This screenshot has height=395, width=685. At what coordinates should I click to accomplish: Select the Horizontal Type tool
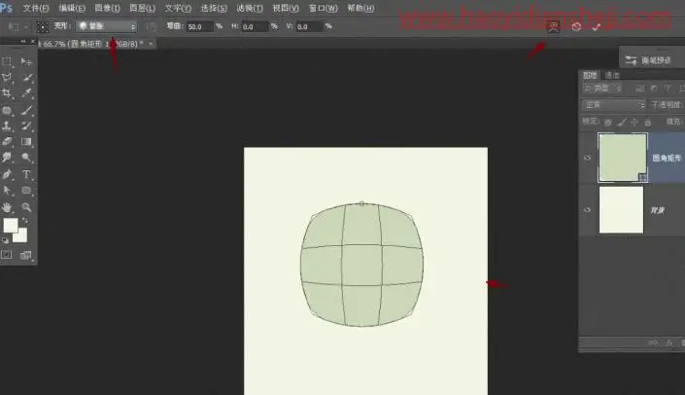point(26,174)
